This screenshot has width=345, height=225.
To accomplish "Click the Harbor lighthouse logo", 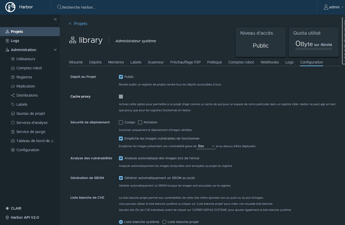I will tap(10, 7).
